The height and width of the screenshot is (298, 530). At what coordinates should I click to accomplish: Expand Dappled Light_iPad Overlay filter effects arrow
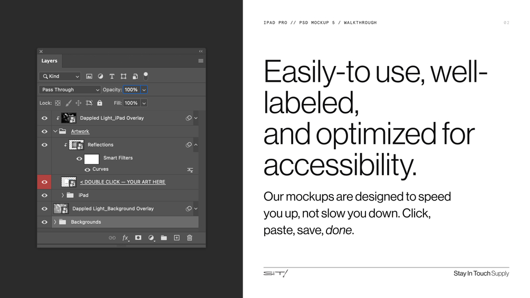click(196, 118)
